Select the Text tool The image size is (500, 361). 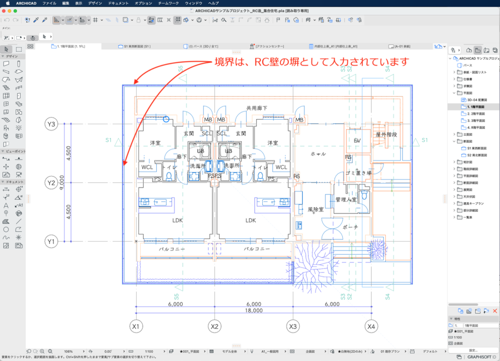pos(6,205)
